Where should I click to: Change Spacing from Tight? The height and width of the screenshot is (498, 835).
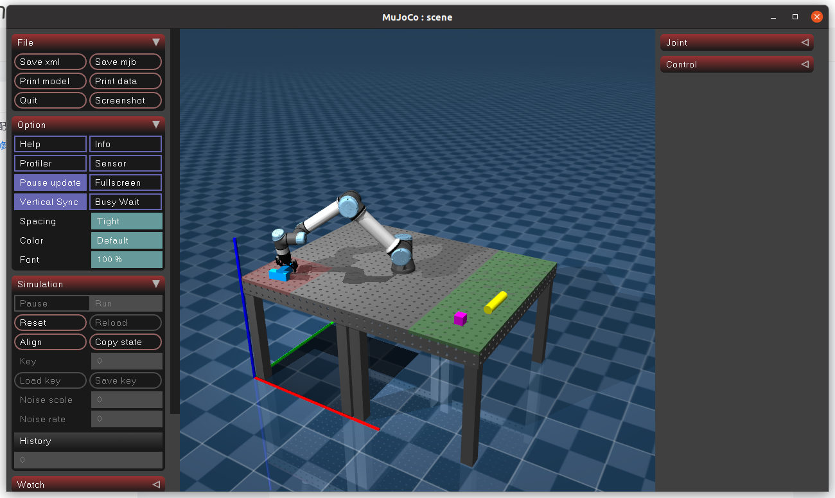tap(127, 221)
